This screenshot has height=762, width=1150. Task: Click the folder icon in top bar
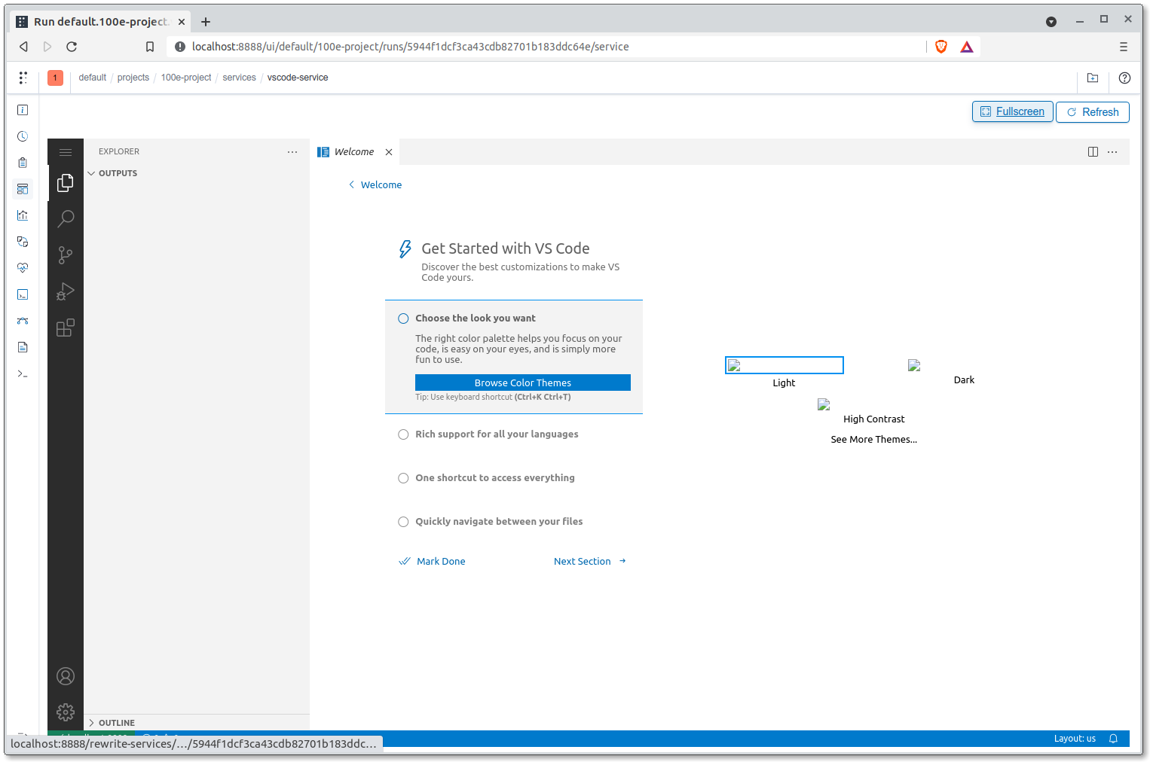click(1093, 78)
